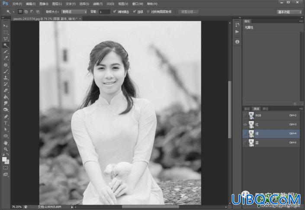305x210 pixels.
Task: Open the Info panel icon
Action: (237, 41)
